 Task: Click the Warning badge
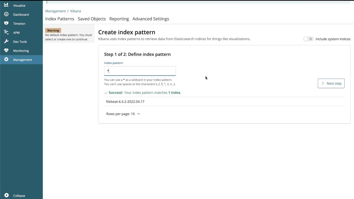pos(53,30)
